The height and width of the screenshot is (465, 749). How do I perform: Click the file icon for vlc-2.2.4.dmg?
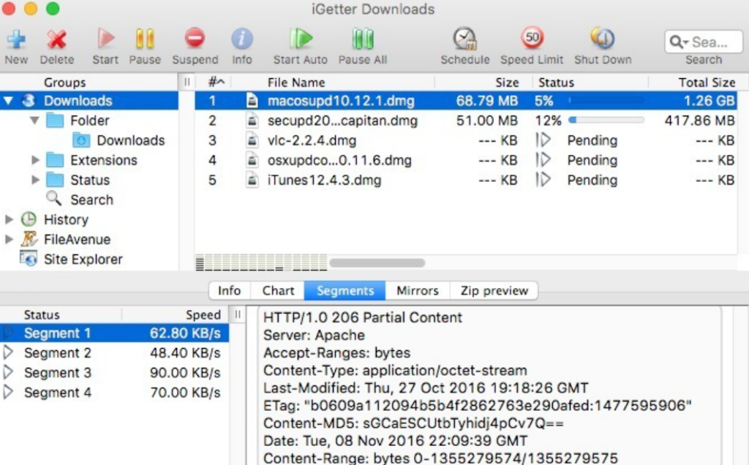click(x=252, y=140)
